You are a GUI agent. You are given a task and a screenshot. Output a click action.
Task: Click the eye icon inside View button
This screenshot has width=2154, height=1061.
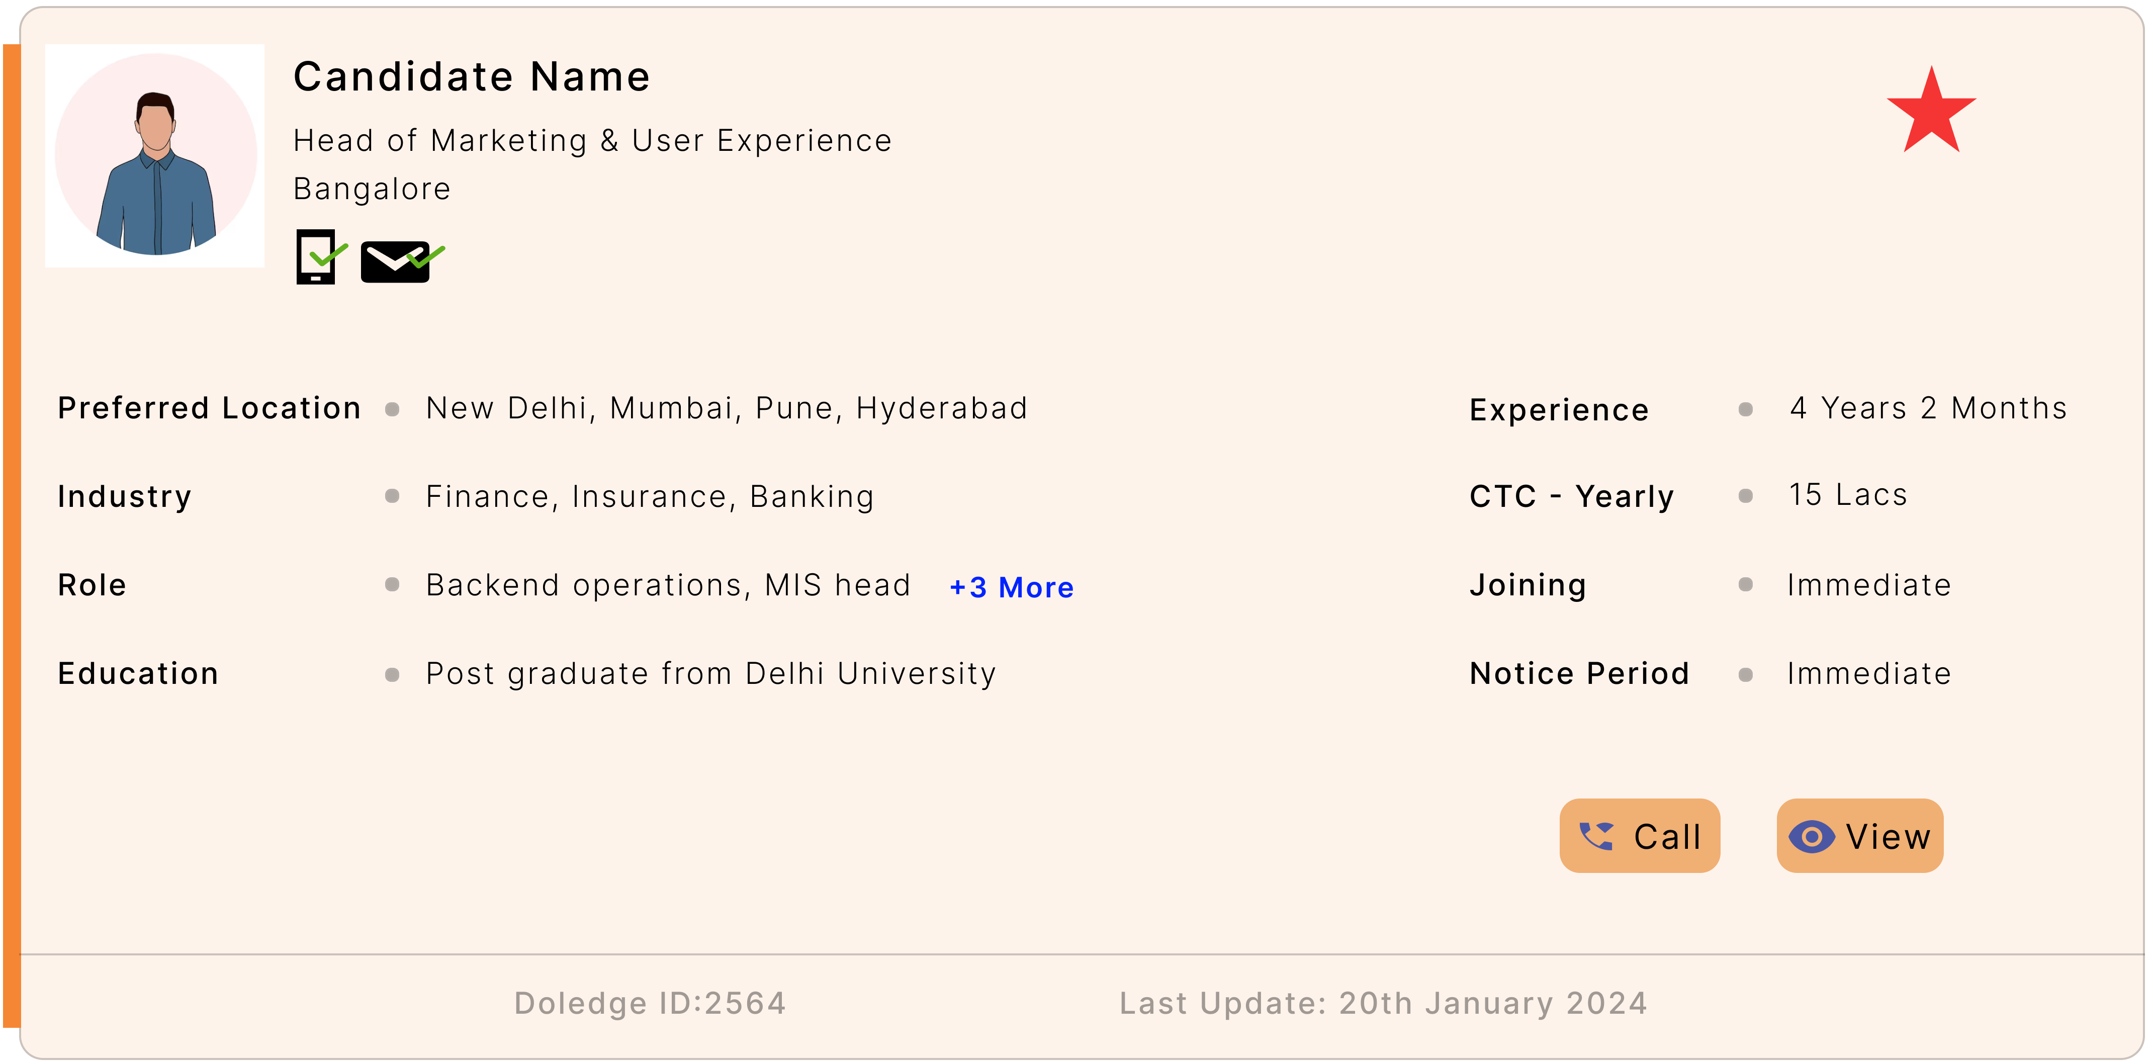tap(1811, 836)
